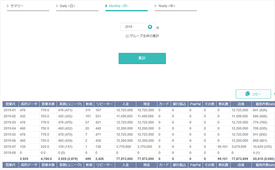Click the top 店落 column header

coord(241,104)
